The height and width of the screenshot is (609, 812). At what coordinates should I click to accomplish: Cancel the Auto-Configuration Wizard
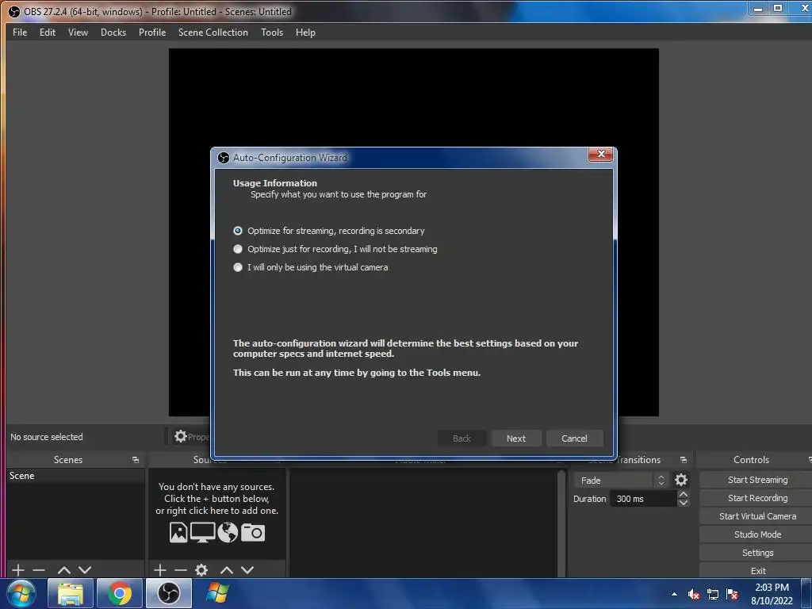[574, 438]
